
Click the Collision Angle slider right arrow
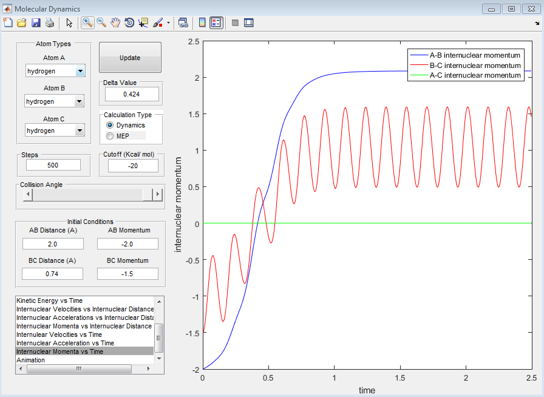[x=158, y=194]
